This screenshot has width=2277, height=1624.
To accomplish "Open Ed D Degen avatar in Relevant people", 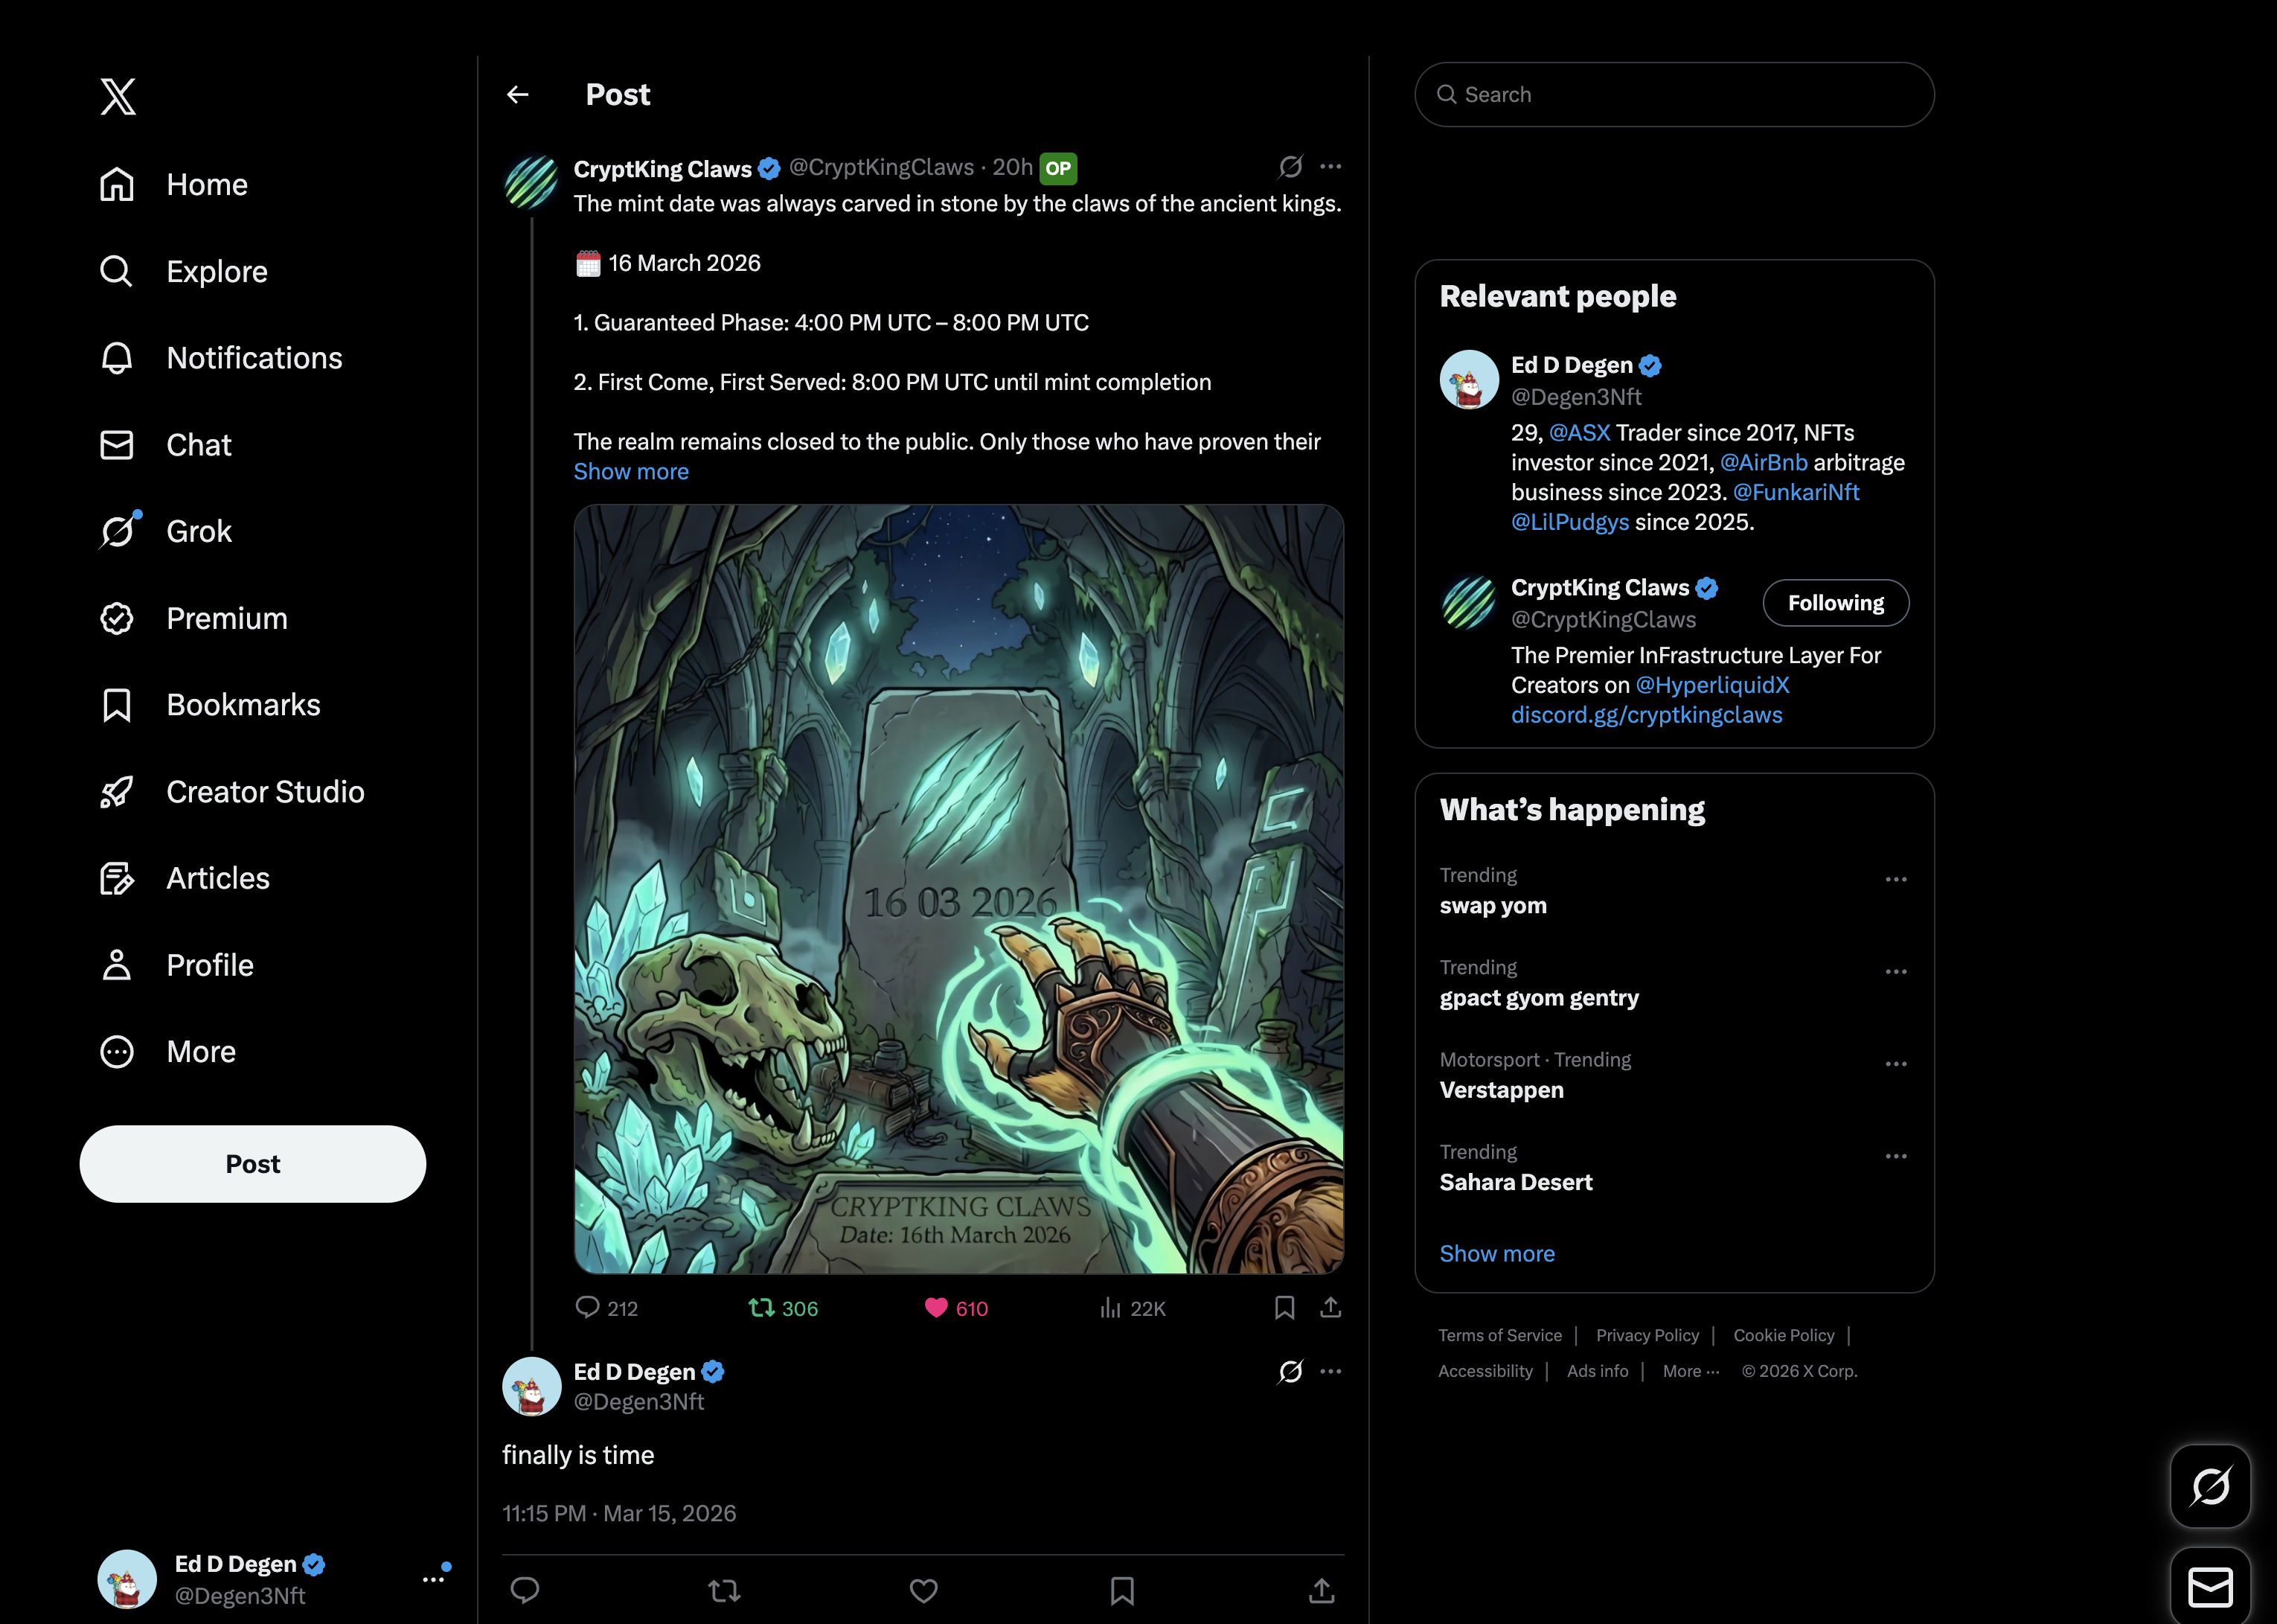I will pos(1468,379).
